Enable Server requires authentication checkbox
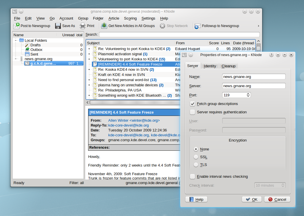Image resolution: width=304 pixels, height=216 pixels. 193,112
